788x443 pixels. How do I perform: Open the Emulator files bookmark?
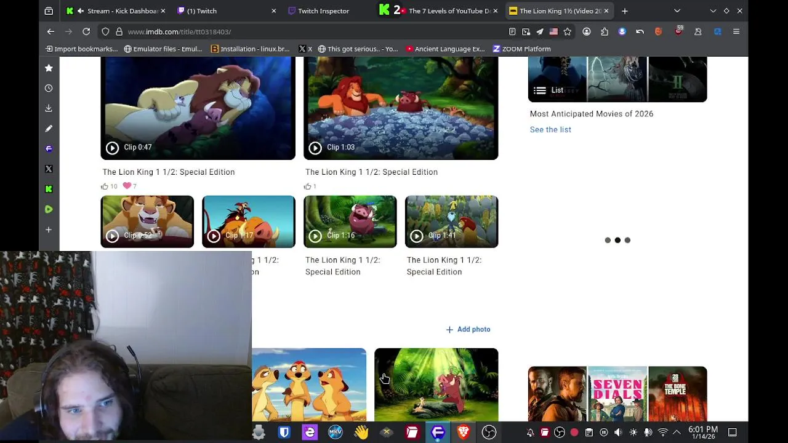[x=163, y=49]
